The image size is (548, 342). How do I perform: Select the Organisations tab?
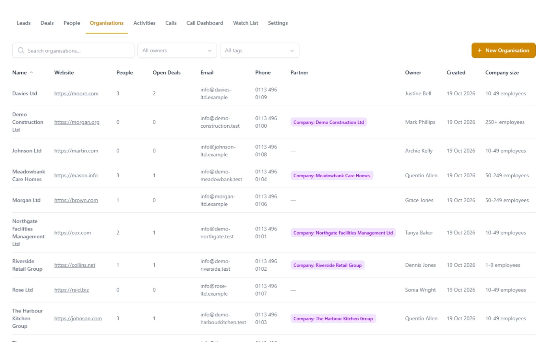[x=107, y=23]
